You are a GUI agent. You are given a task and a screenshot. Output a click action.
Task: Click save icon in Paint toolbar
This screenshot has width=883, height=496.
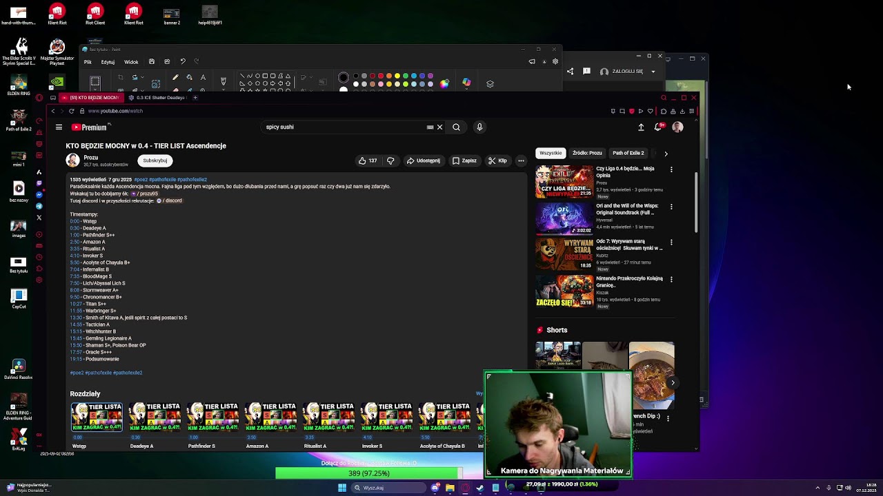152,61
